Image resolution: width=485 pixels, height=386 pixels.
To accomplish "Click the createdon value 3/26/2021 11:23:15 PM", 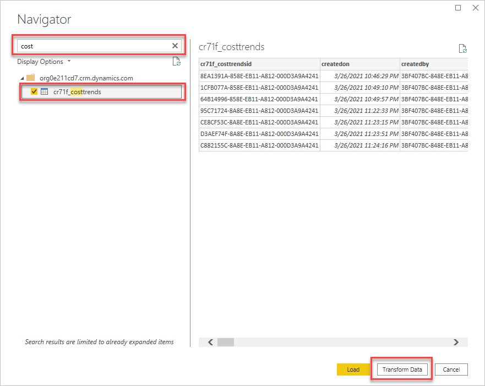I will click(x=359, y=122).
